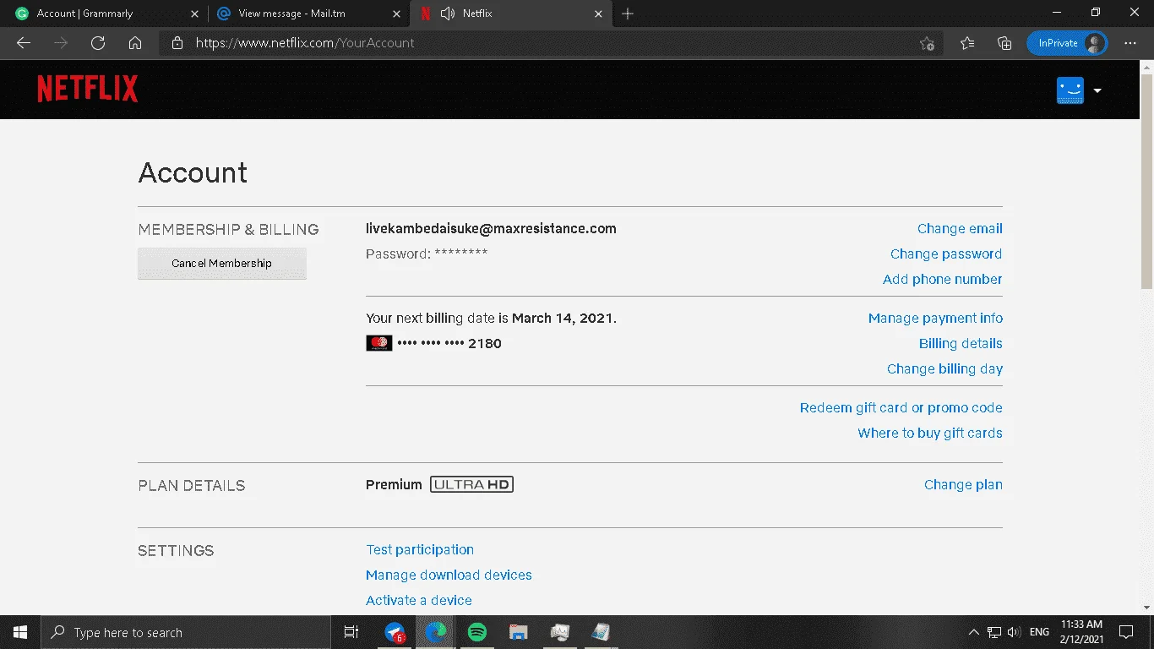
Task: Click Change plan link
Action: coord(963,485)
